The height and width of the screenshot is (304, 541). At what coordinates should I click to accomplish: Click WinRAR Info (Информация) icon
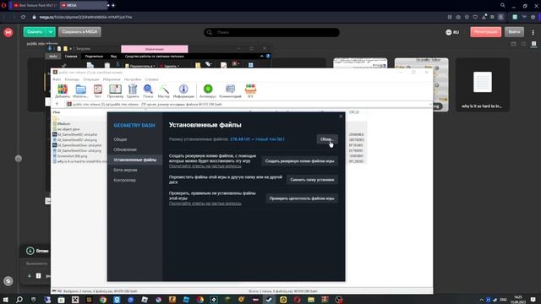pos(183,91)
